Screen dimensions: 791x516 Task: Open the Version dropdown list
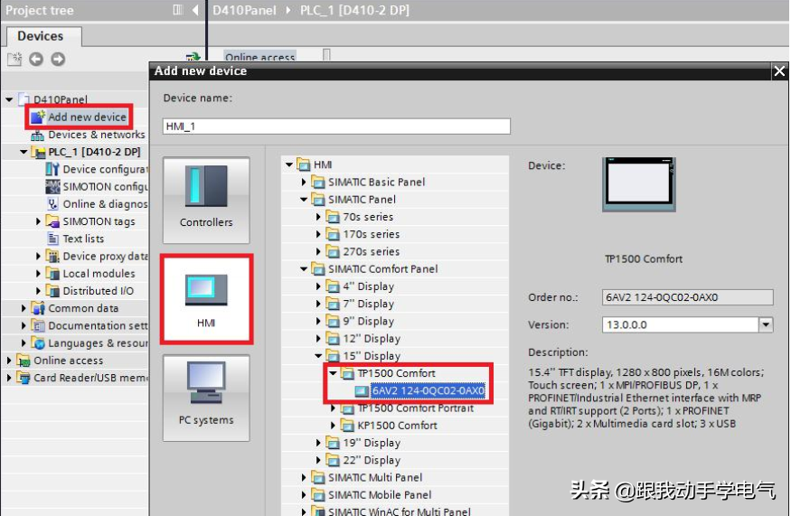(x=766, y=324)
